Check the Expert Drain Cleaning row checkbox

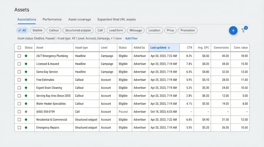[19, 88]
